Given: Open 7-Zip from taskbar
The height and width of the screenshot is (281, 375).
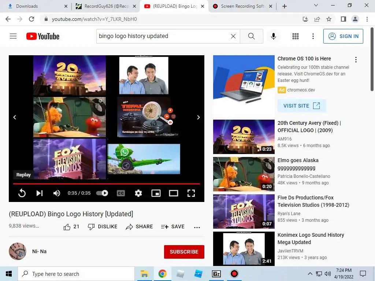Looking at the screenshot, I should point(216,274).
